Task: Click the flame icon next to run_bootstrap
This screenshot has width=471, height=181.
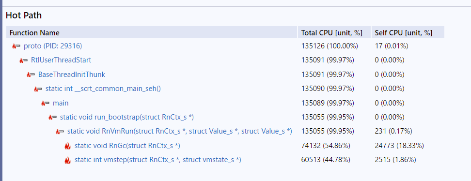Action: pyautogui.click(x=52, y=117)
